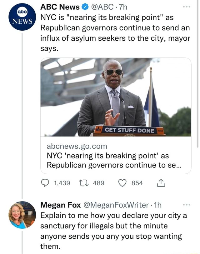The width and height of the screenshot is (200, 254).
Task: Click ABC News verified badge
Action: [85, 7]
